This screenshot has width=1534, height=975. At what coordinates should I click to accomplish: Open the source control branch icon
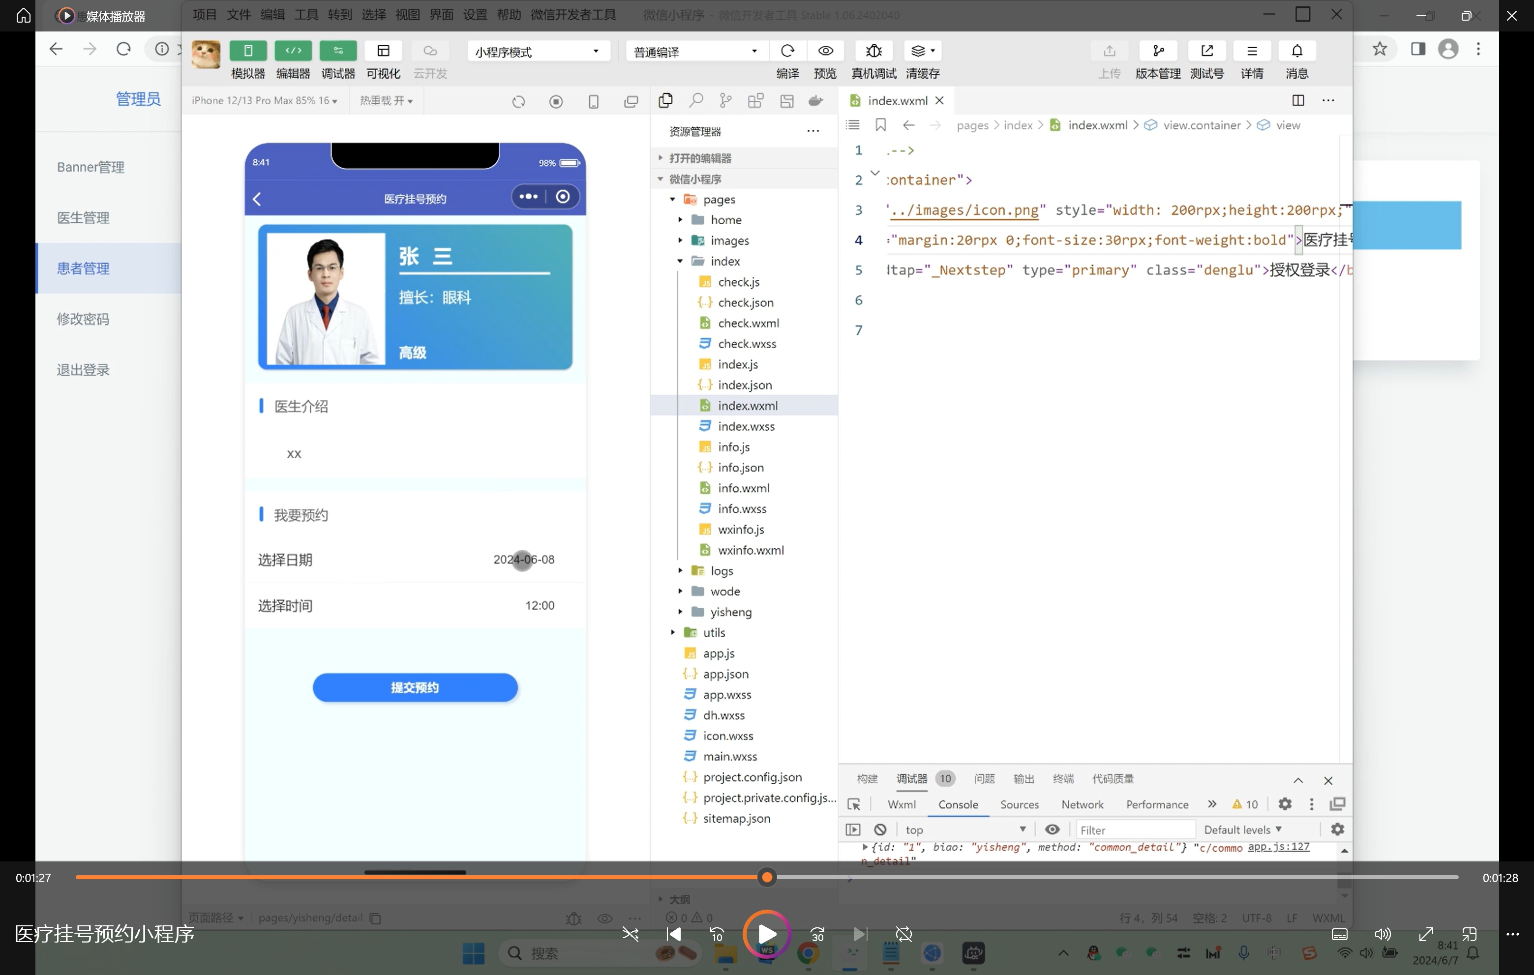(x=725, y=101)
